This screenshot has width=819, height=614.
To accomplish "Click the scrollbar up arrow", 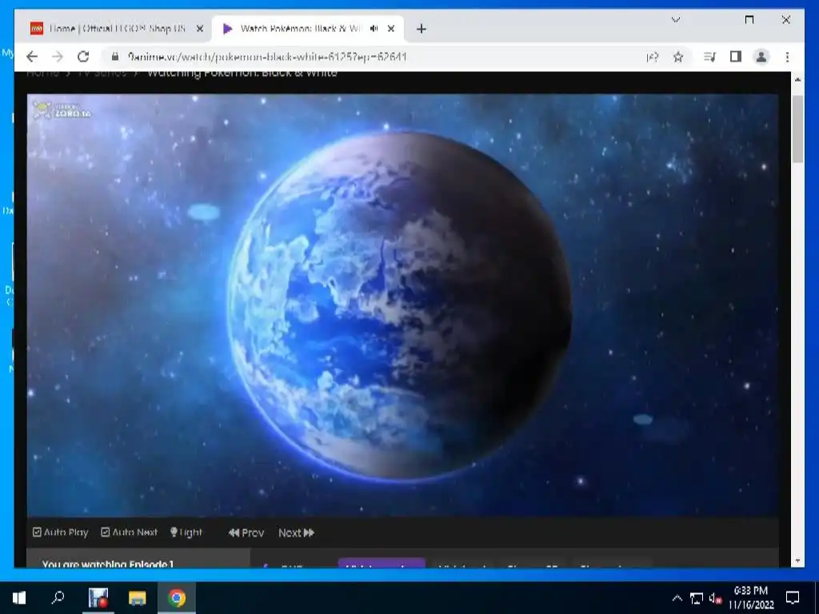I will (x=797, y=79).
